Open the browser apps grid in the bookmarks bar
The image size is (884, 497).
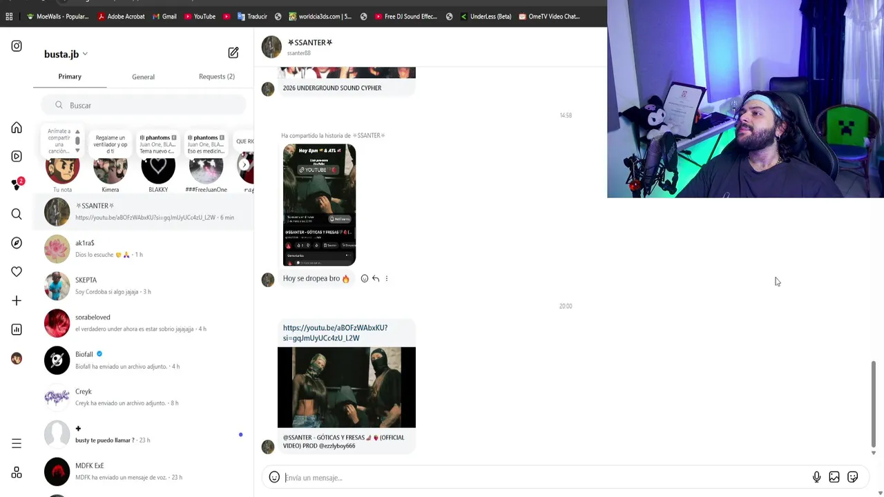pos(9,17)
